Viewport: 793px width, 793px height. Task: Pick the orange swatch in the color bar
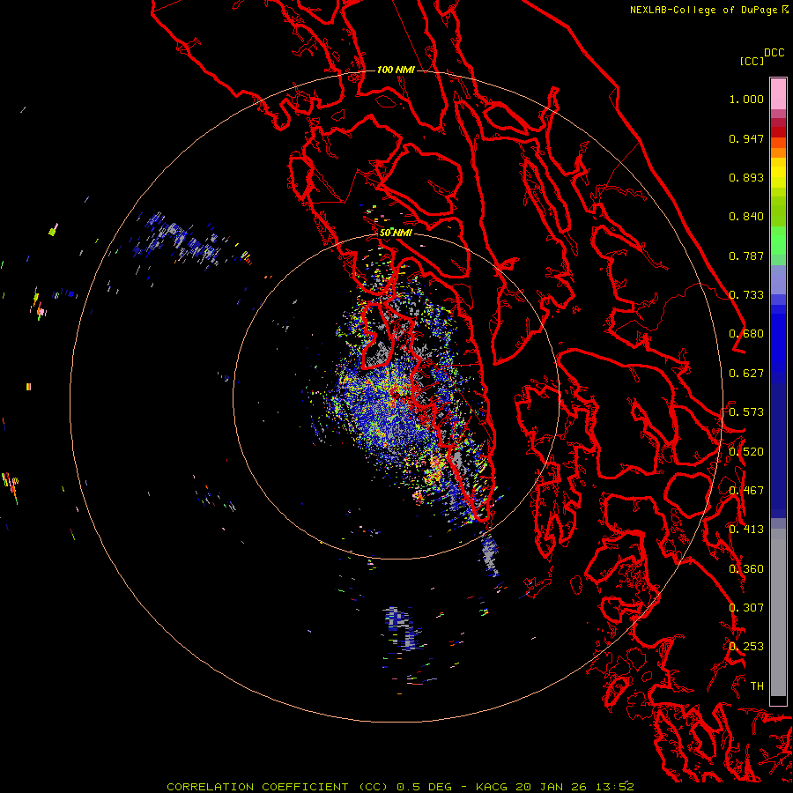tap(778, 152)
